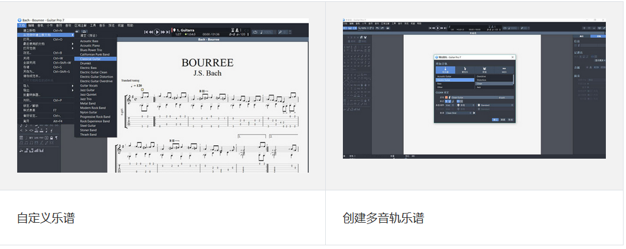Toggle the loop playback button in left screenshot
Screen dimensions: 626x249
[255, 32]
